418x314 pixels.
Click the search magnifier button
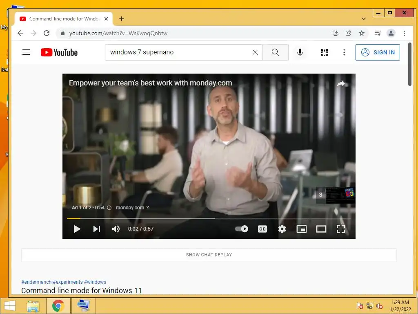point(276,52)
